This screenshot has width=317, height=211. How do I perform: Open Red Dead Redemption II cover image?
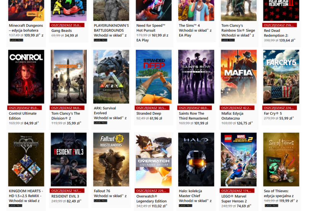click(x=281, y=10)
